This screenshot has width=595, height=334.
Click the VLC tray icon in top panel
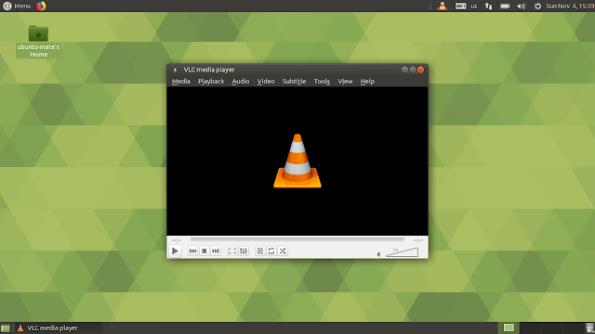click(443, 6)
